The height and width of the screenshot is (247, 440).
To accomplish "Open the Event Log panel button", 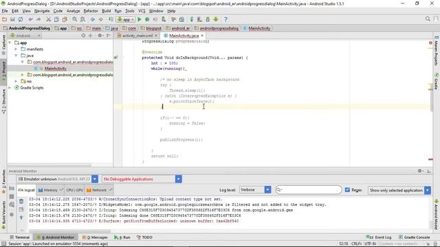I will pyautogui.click(x=379, y=237).
